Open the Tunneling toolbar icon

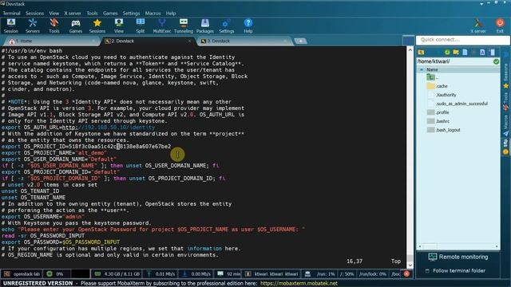pos(184,26)
